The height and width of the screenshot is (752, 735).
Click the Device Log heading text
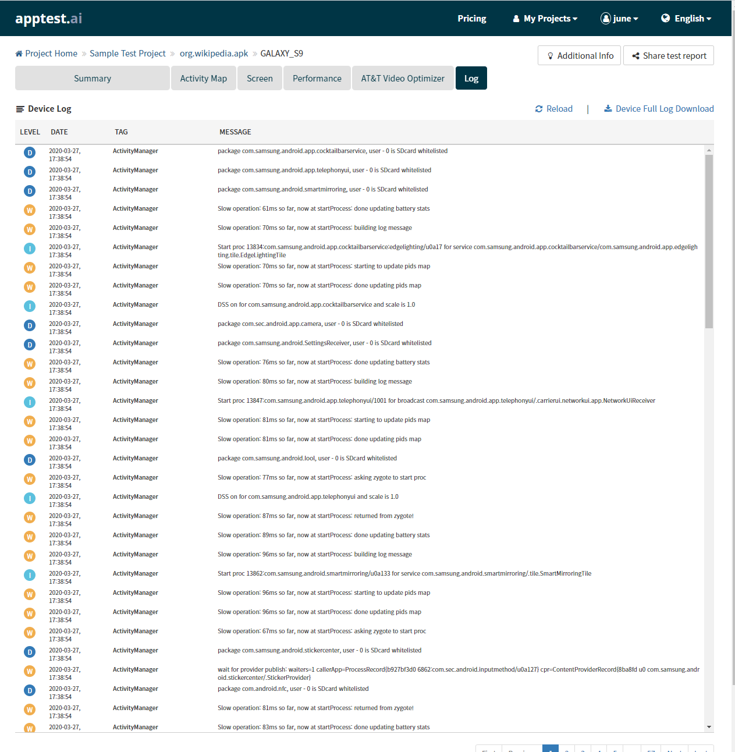point(49,109)
